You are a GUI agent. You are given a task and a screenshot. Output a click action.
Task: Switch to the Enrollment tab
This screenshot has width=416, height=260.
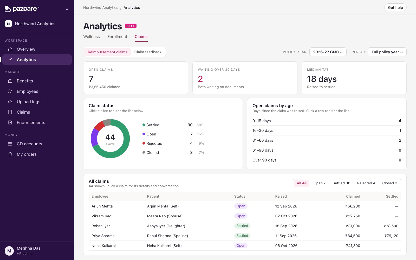pos(117,37)
